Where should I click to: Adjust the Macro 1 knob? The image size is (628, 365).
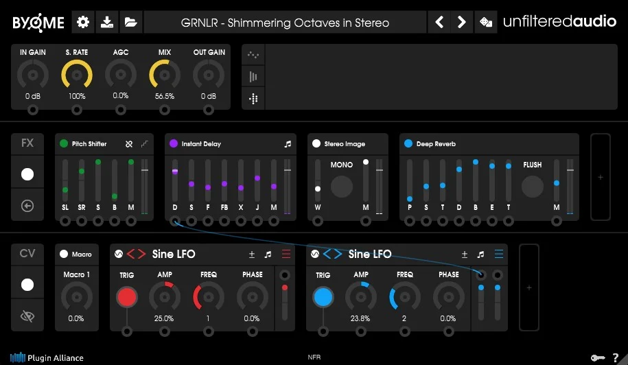pos(76,297)
